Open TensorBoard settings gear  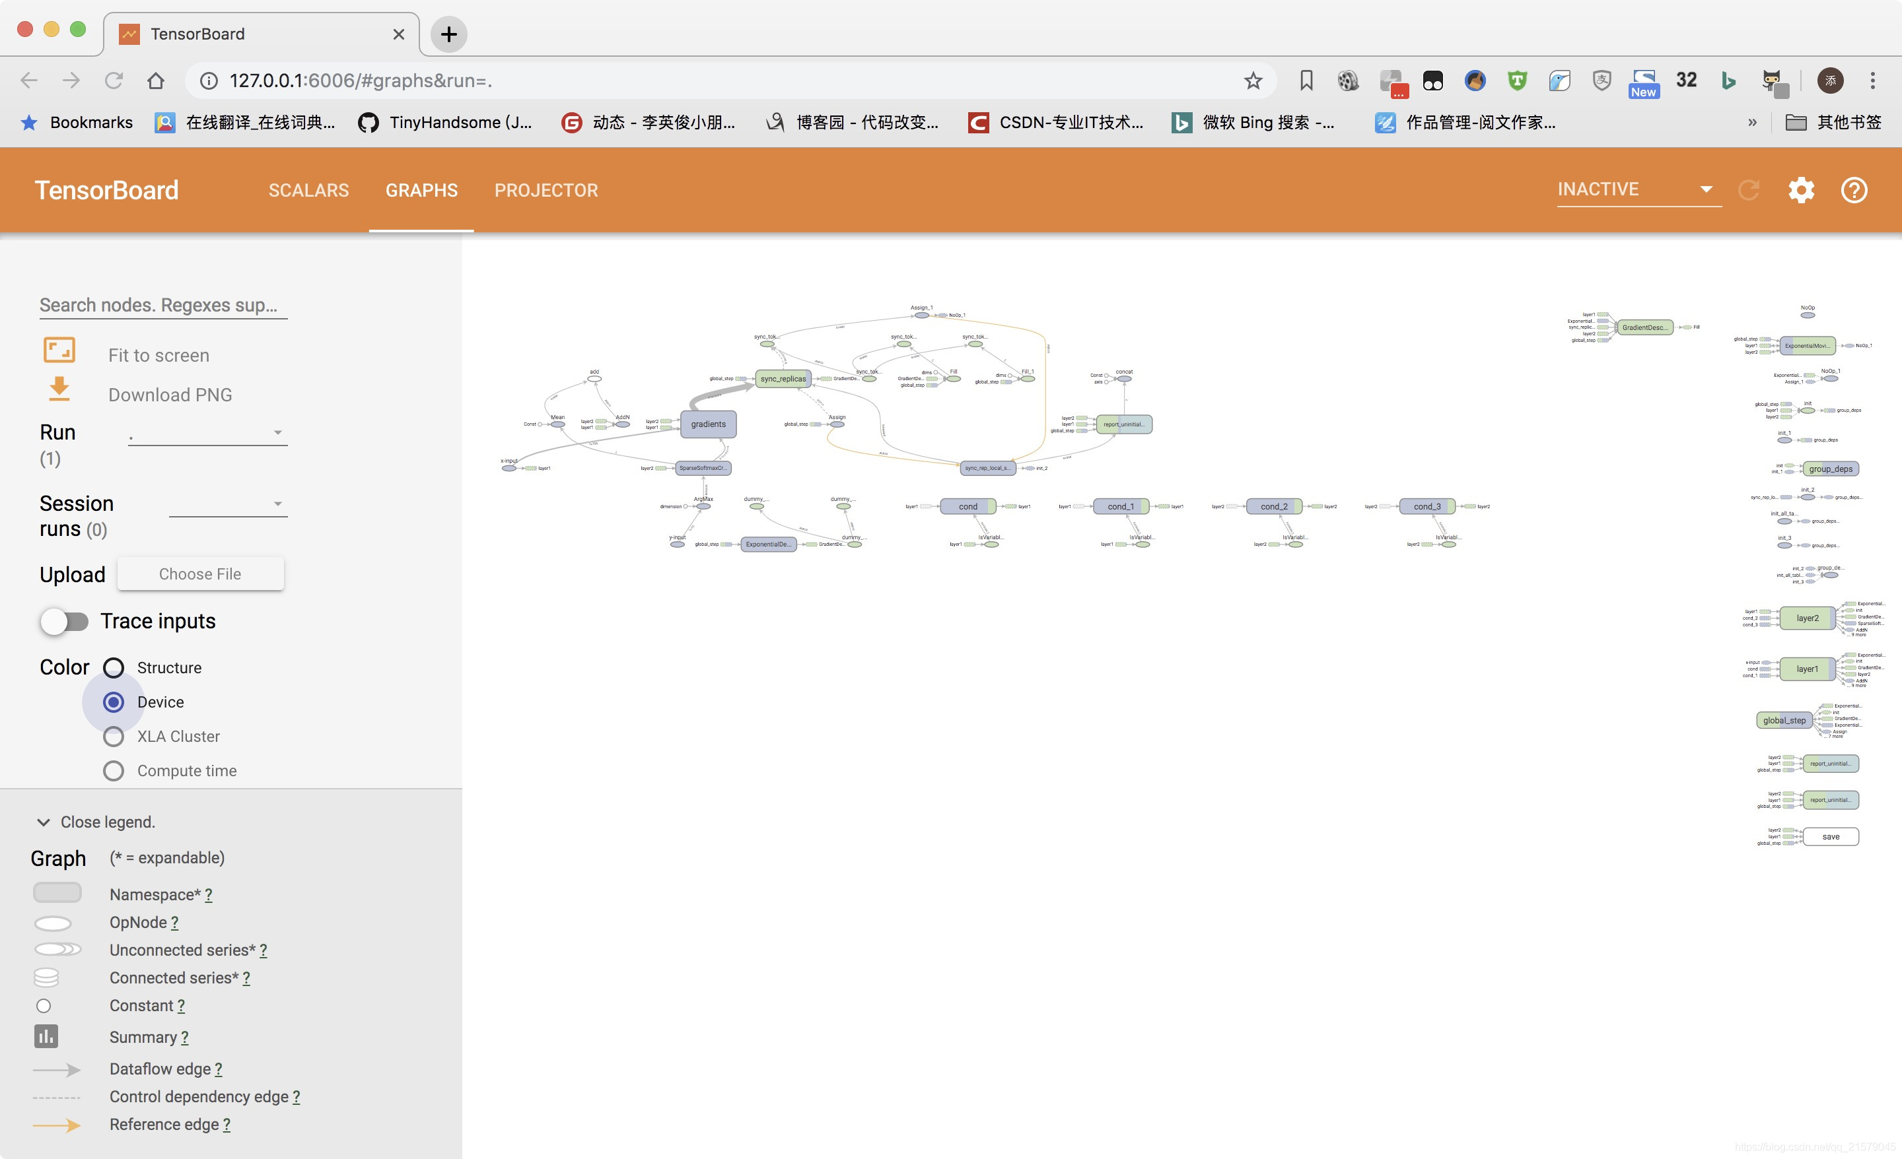pyautogui.click(x=1801, y=191)
